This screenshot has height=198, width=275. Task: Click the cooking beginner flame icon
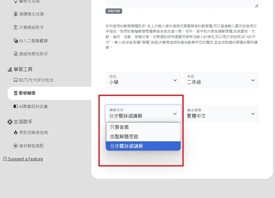[16, 132]
